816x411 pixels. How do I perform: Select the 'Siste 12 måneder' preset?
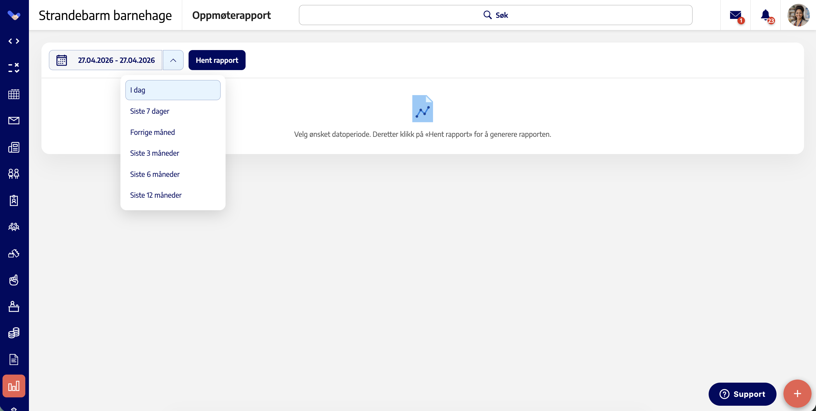(x=173, y=195)
